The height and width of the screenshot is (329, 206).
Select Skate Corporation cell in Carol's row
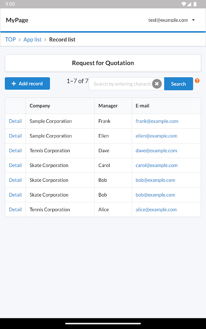(x=60, y=165)
